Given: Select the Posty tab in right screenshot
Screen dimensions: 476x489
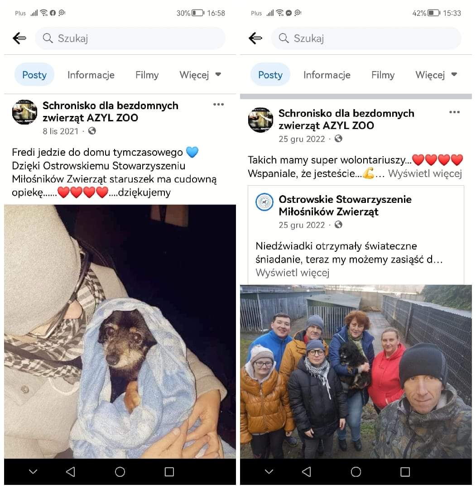Looking at the screenshot, I should (x=270, y=75).
